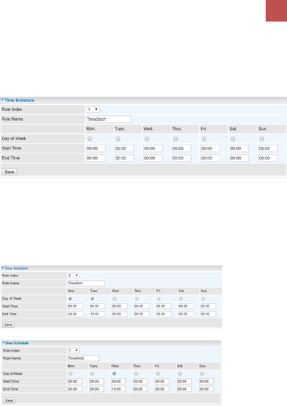The height and width of the screenshot is (406, 287).
Task: Click the Tues. End Time field showing 18:00
Action: [x=97, y=314]
